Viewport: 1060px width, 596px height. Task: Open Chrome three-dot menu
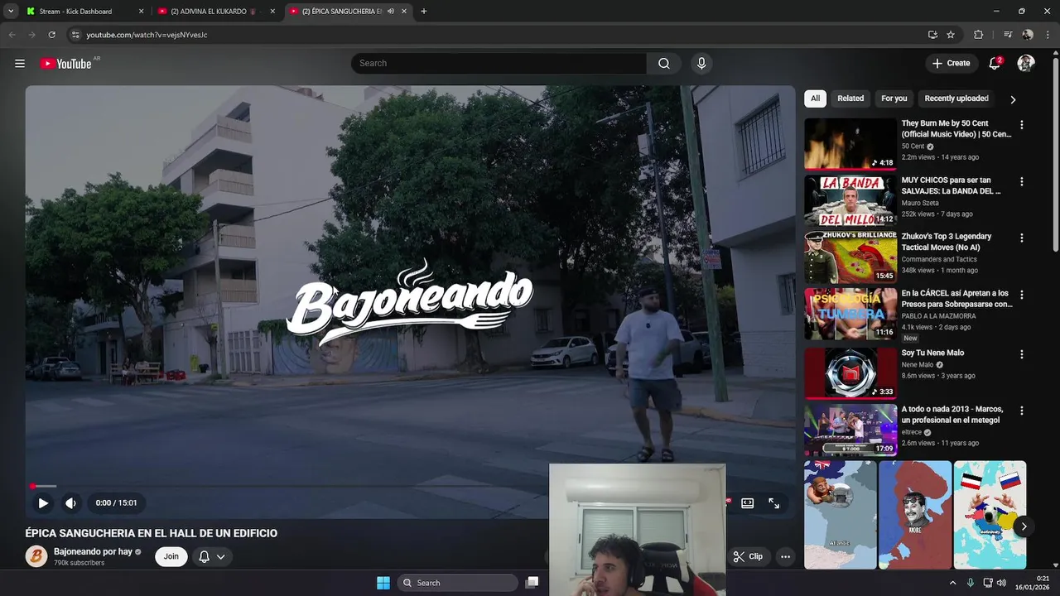[1048, 35]
